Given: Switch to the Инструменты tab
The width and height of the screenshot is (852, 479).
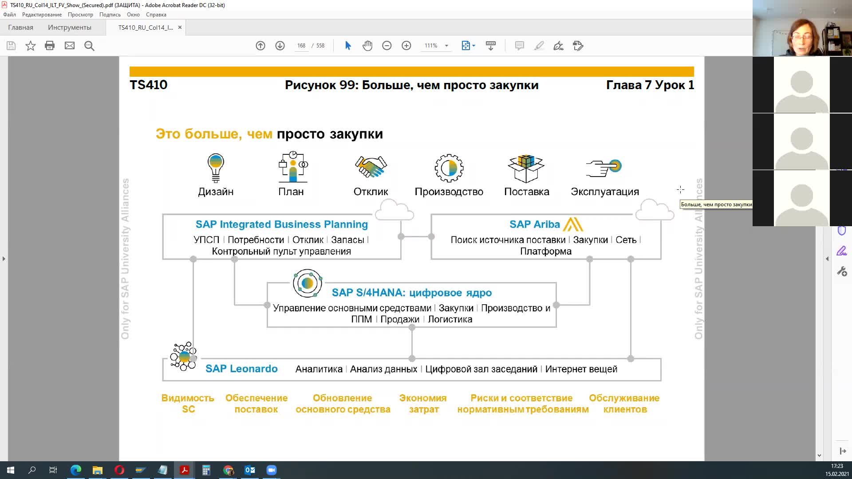Looking at the screenshot, I should tap(70, 27).
